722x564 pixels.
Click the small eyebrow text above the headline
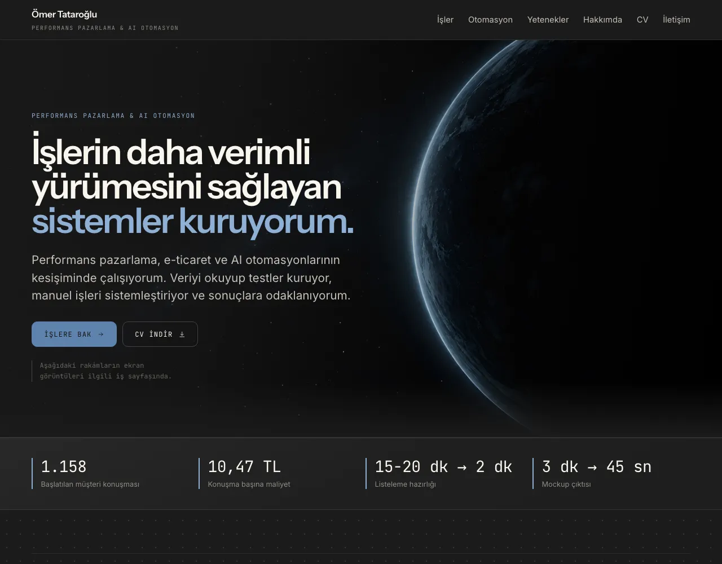click(113, 116)
